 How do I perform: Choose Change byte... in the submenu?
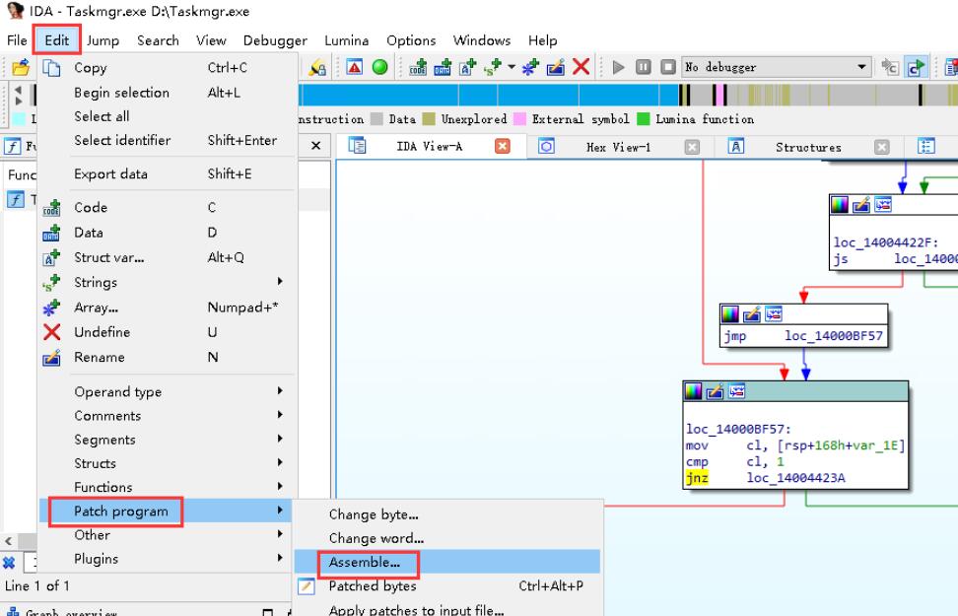click(447, 513)
